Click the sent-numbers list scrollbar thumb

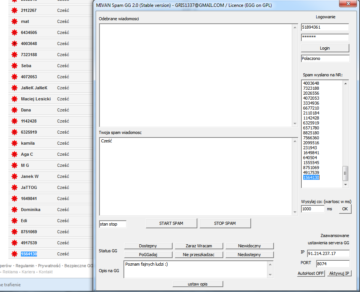coord(345,174)
